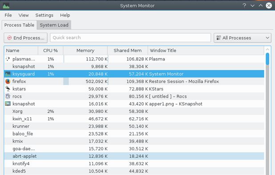Click the kstars telescope icon
This screenshot has width=275, height=175.
8,89
